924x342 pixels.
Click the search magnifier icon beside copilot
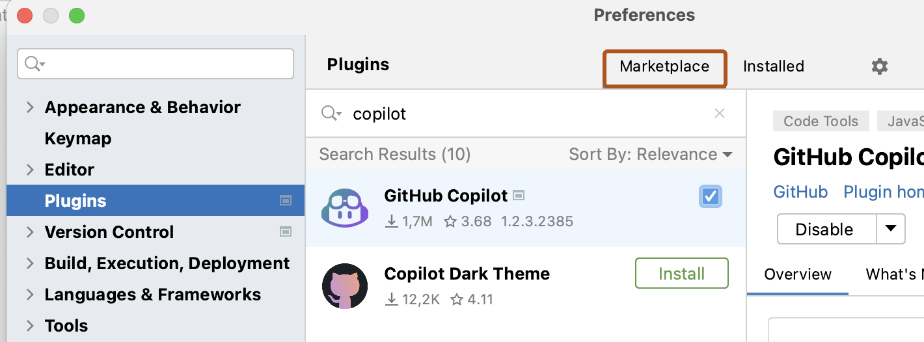(331, 114)
